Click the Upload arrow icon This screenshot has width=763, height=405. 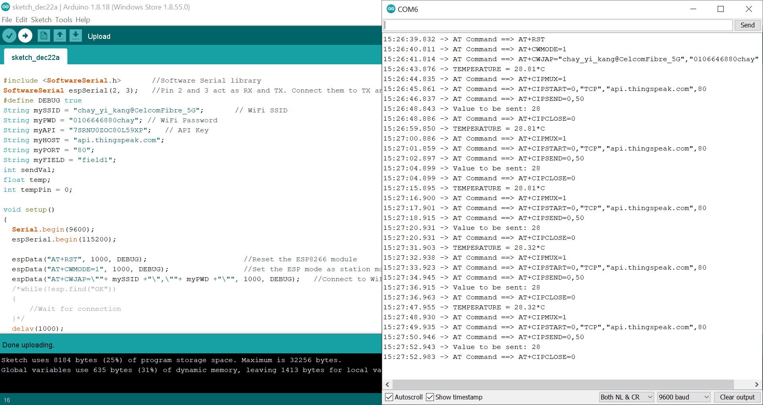coord(25,36)
